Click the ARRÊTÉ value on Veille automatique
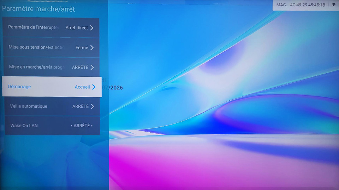The image size is (339, 190). click(81, 106)
